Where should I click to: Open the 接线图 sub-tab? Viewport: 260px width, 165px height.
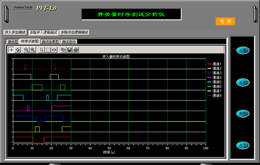pyautogui.click(x=13, y=42)
